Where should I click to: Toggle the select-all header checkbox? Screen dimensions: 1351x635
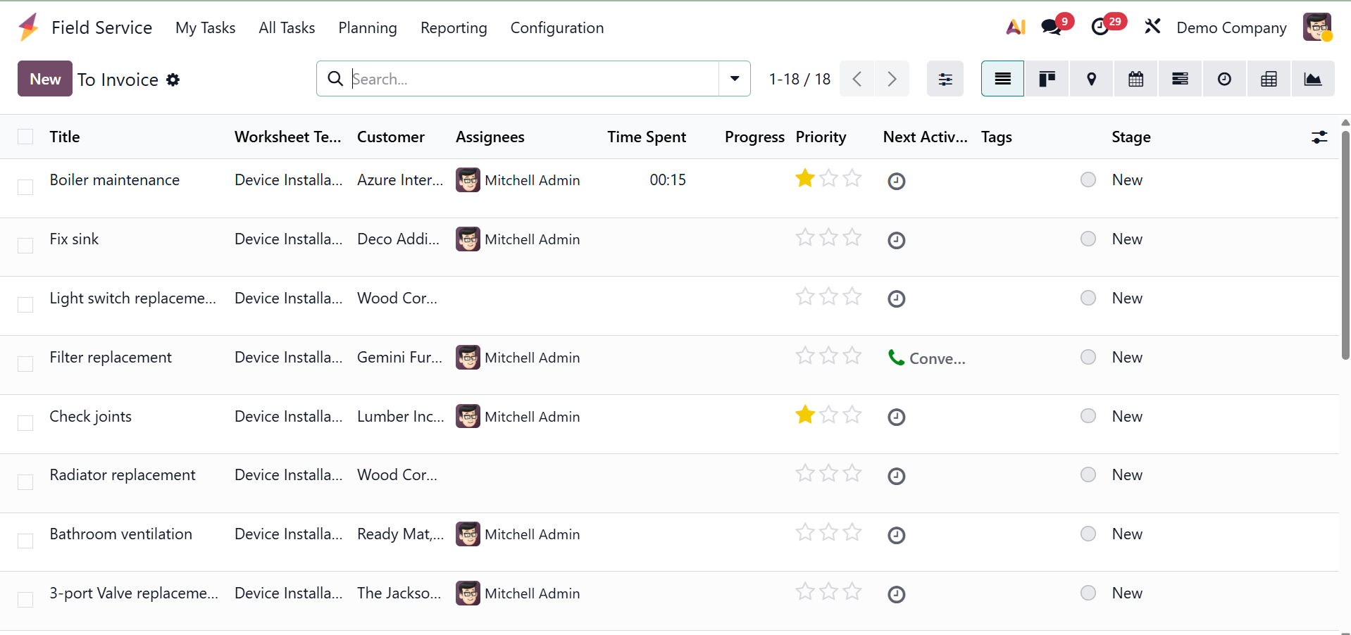(25, 137)
